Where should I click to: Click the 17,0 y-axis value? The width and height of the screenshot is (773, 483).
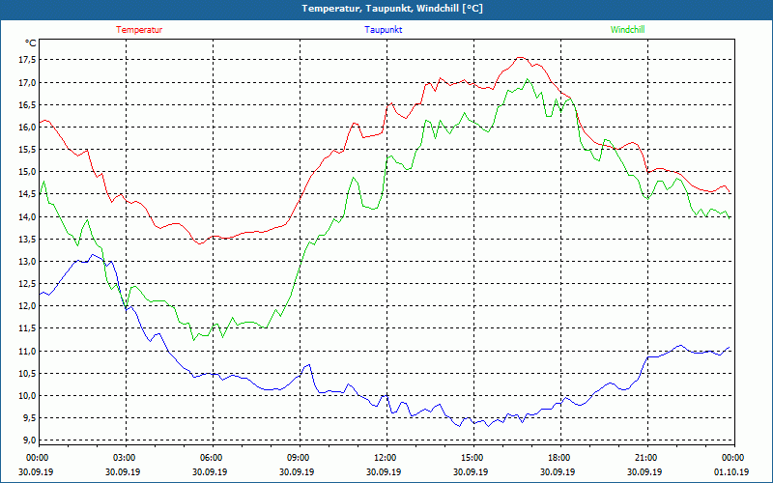click(27, 82)
